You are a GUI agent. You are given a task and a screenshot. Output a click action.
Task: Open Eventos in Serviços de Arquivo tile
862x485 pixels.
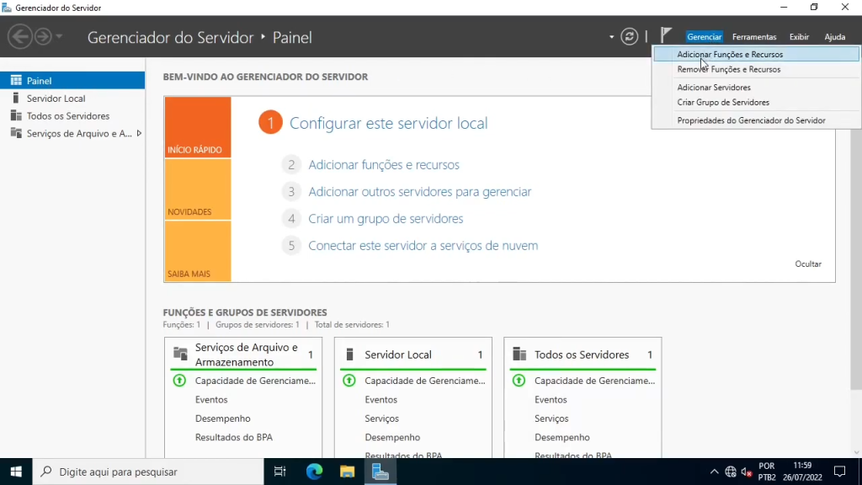point(211,400)
